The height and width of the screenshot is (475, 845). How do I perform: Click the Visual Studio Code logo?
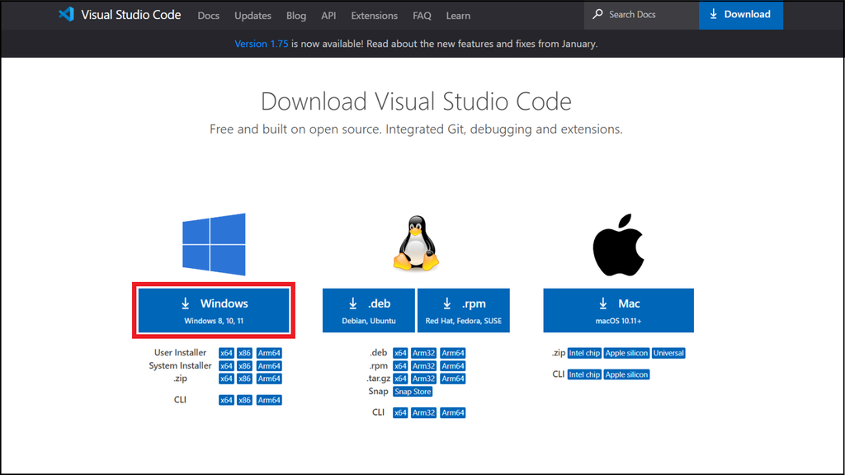point(66,14)
